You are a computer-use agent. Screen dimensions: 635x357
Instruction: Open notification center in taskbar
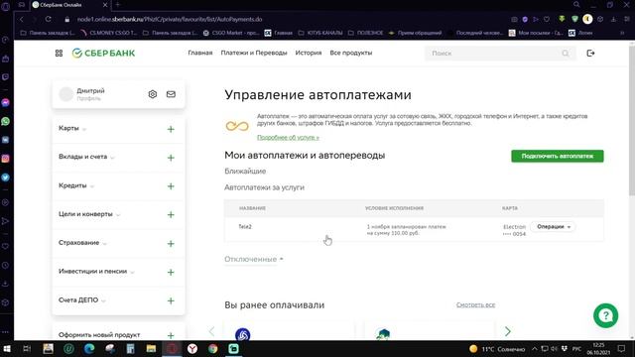point(621,348)
